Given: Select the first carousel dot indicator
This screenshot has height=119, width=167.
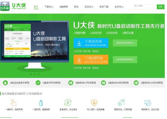Looking at the screenshot, I should 31,74.
